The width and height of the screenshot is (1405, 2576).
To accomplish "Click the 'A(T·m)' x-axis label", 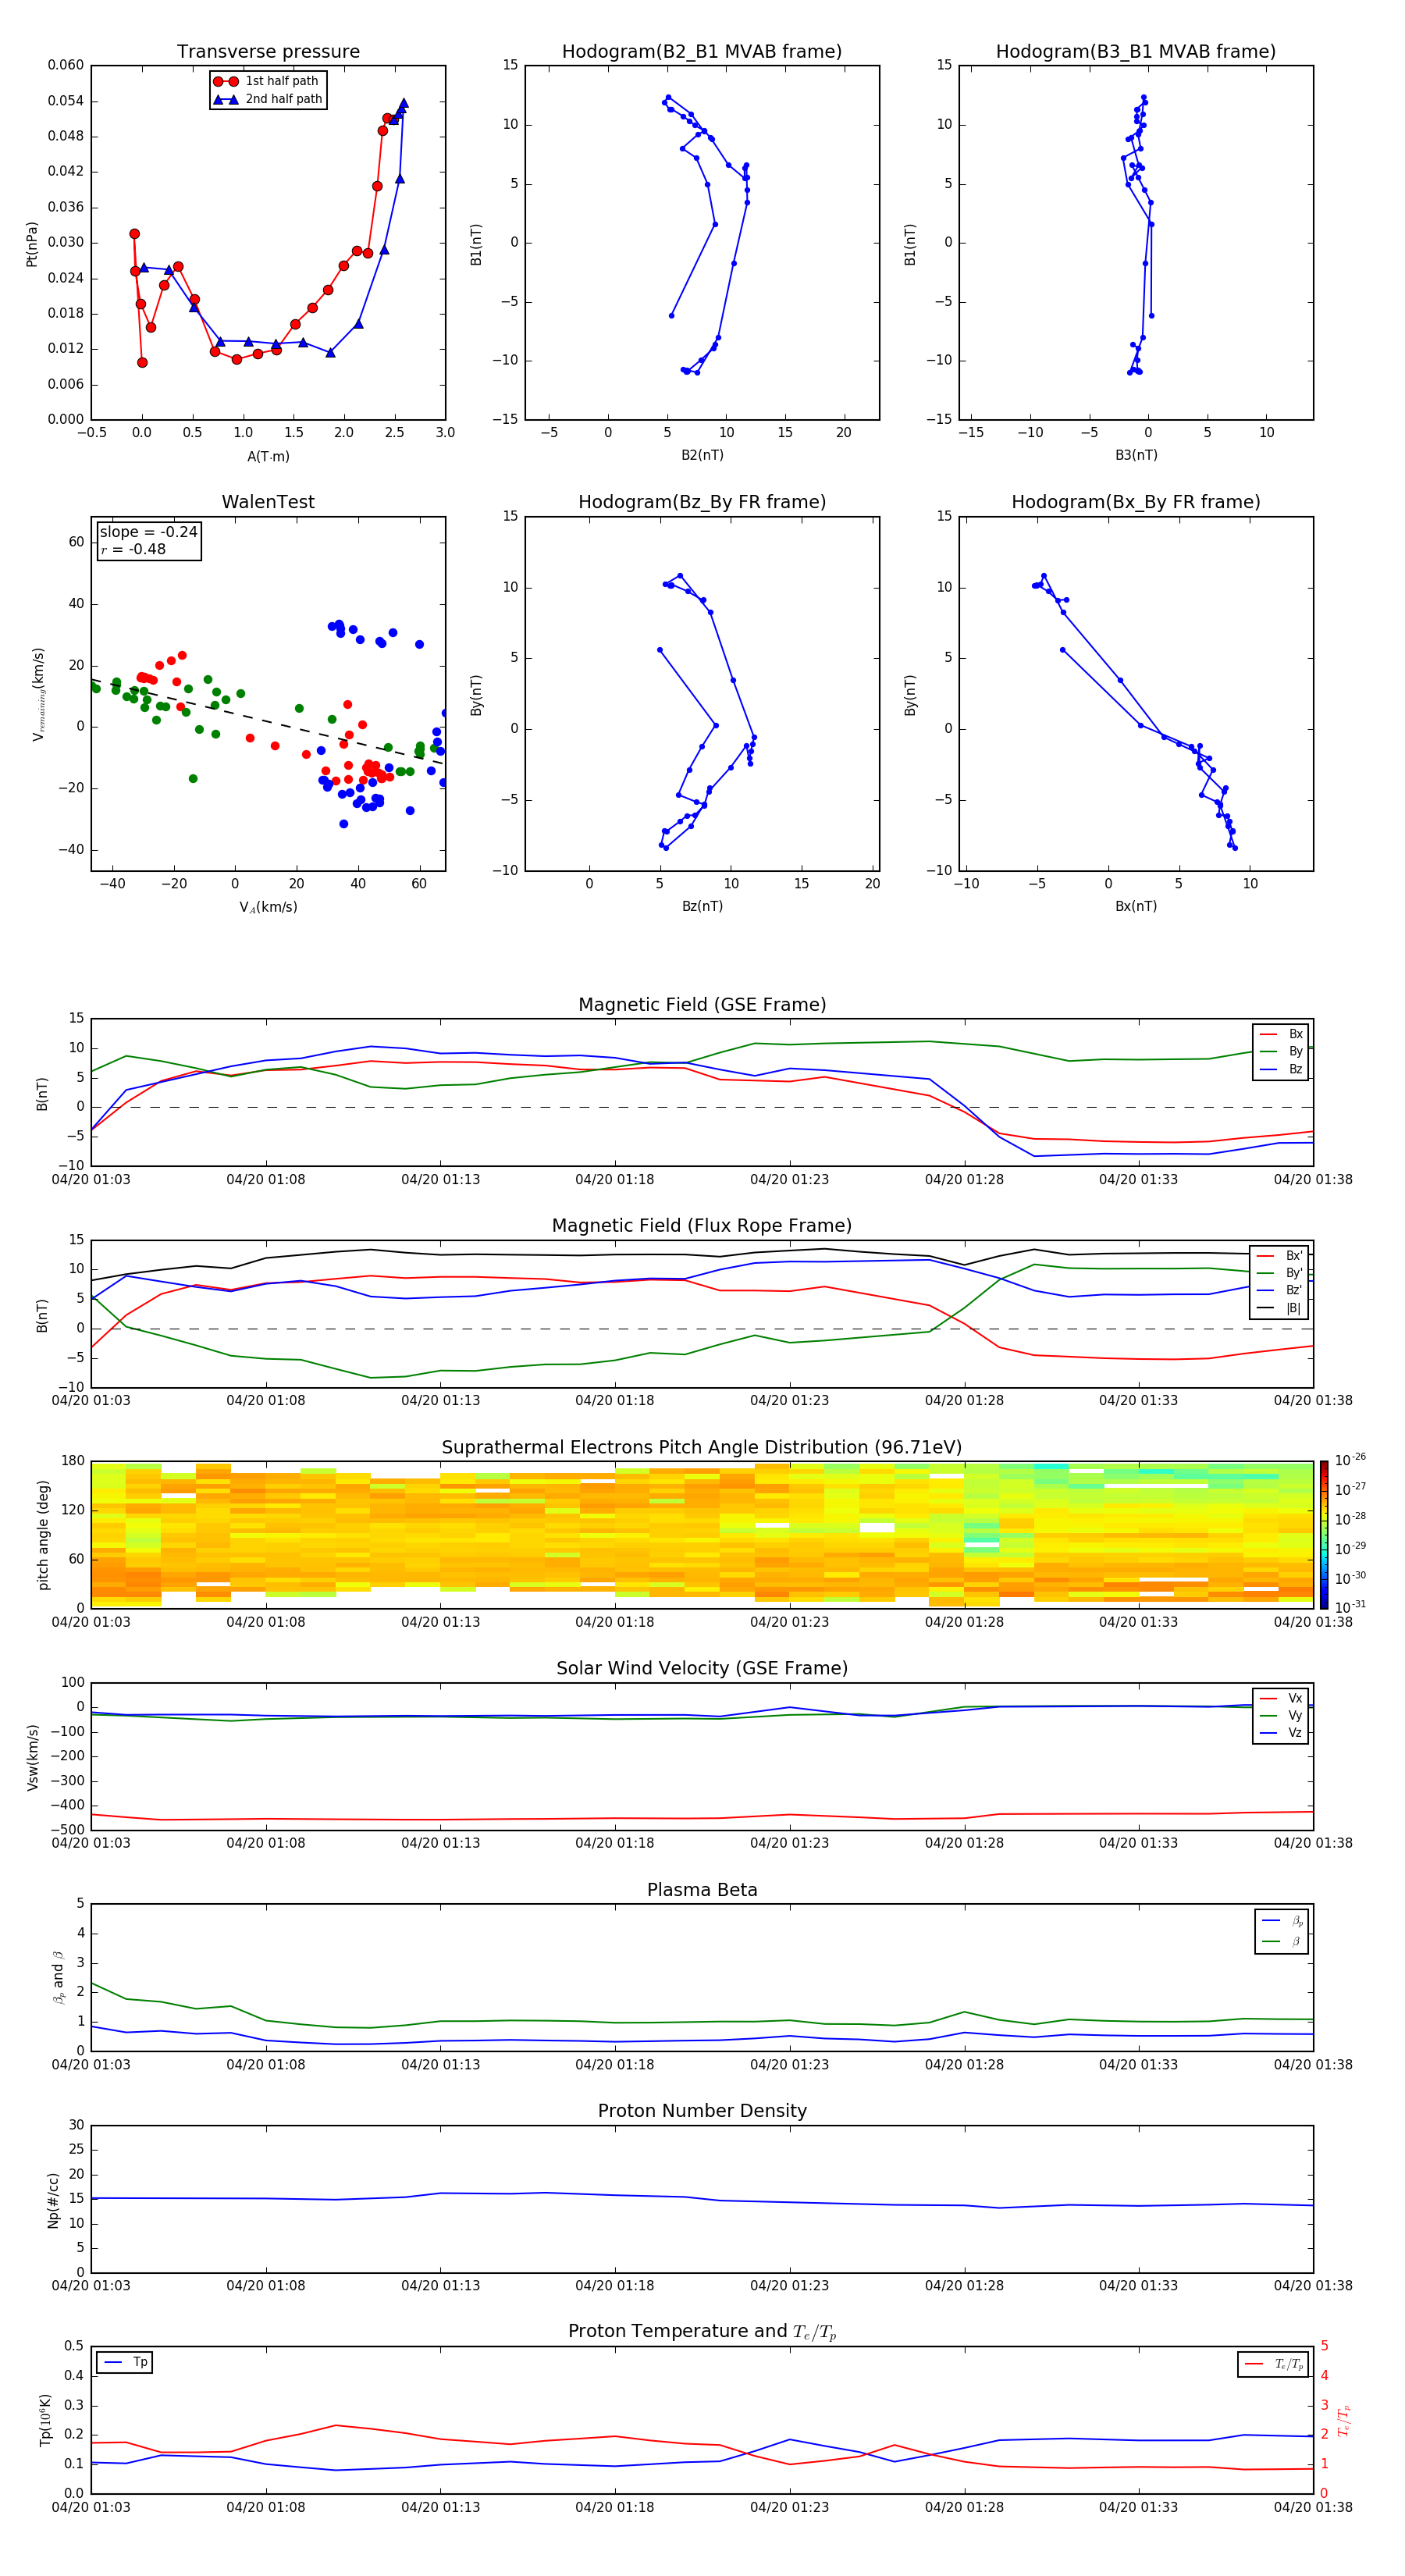I will [x=268, y=457].
